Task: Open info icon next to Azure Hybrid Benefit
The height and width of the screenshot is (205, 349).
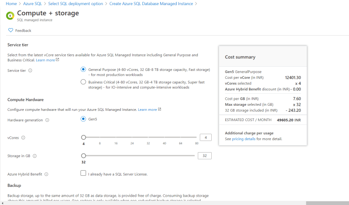Action: pos(46,174)
